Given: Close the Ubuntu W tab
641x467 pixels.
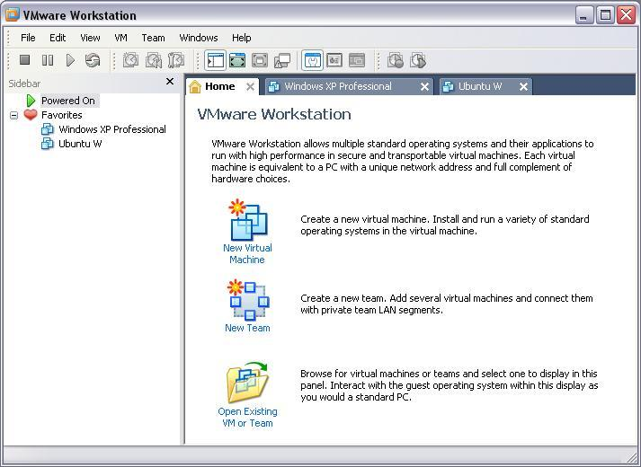Looking at the screenshot, I should pos(523,86).
